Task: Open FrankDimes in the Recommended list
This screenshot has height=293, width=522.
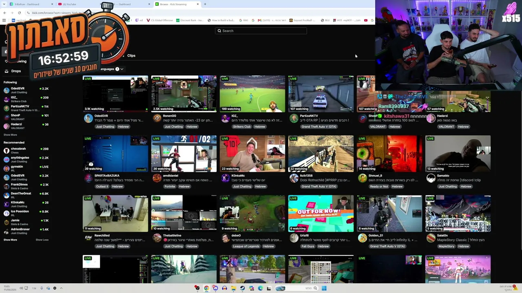Action: coord(26,186)
